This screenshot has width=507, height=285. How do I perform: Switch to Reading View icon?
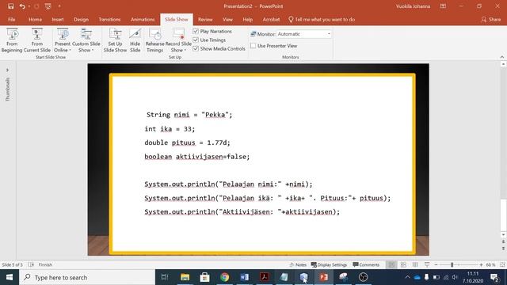point(415,264)
